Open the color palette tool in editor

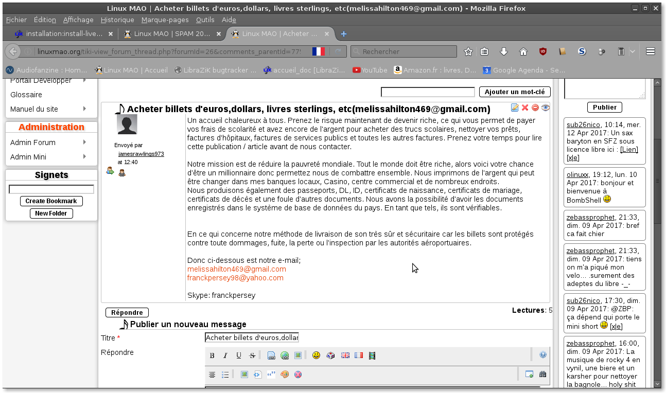pyautogui.click(x=285, y=374)
